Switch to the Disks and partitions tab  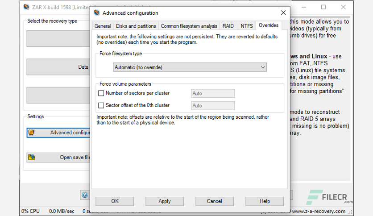pyautogui.click(x=136, y=26)
